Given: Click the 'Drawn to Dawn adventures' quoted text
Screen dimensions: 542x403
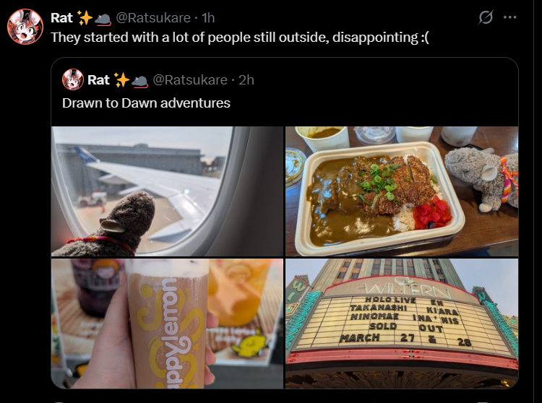Looking at the screenshot, I should coord(146,103).
